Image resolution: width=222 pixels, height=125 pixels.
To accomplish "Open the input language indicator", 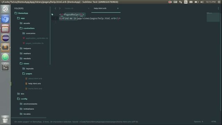I will (186, 2).
